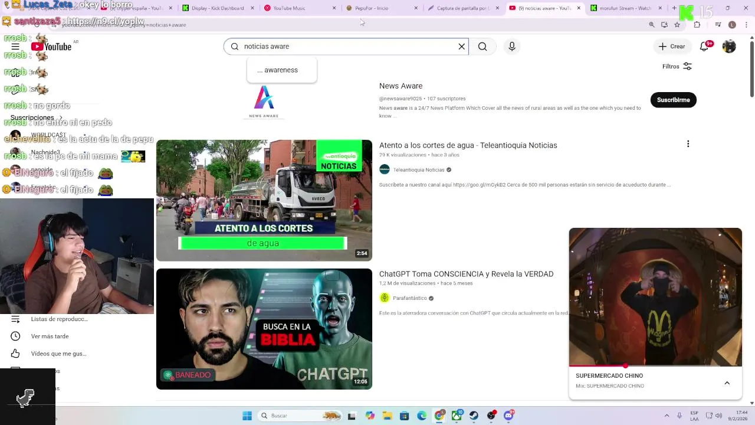Visit the Parafantástico channel link

[409, 298]
